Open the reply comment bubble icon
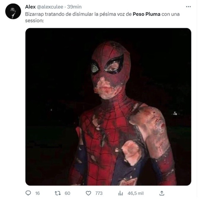The width and height of the screenshot is (207, 220). pyautogui.click(x=28, y=193)
